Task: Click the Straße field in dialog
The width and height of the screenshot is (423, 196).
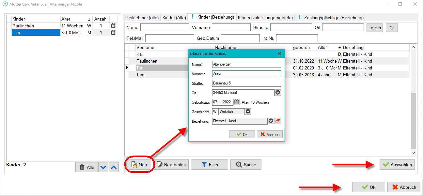Action: [x=246, y=83]
